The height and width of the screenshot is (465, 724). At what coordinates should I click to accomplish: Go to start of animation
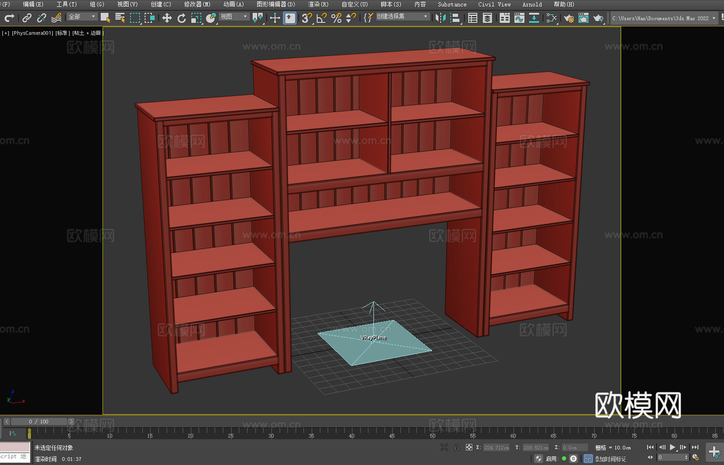650,447
